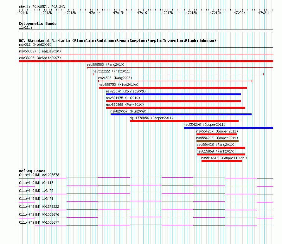Click the nsv821175 (Ju2010) label
This screenshot has height=244, width=282.
123,98
